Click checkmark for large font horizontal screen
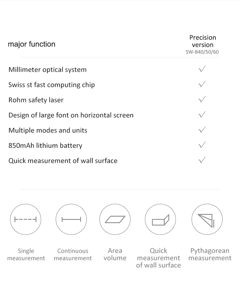 [202, 115]
